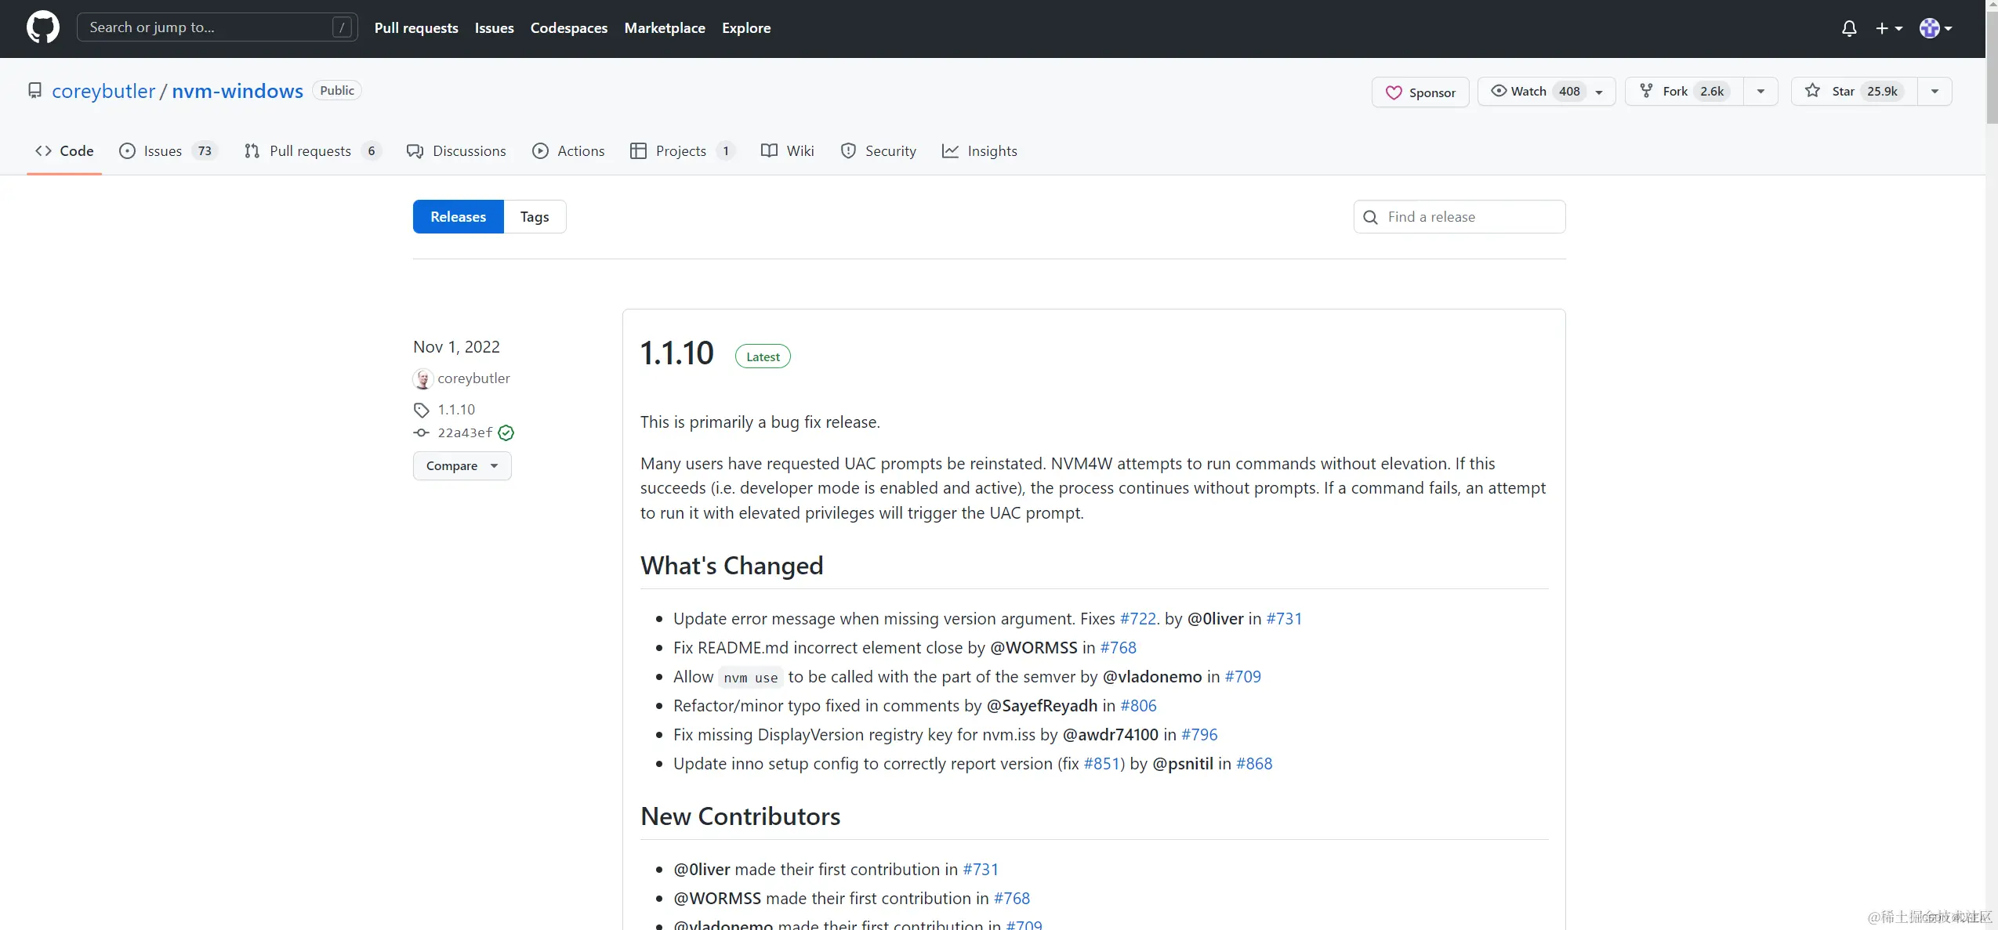Open the create new plus menu
This screenshot has height=930, width=1998.
coord(1888,28)
